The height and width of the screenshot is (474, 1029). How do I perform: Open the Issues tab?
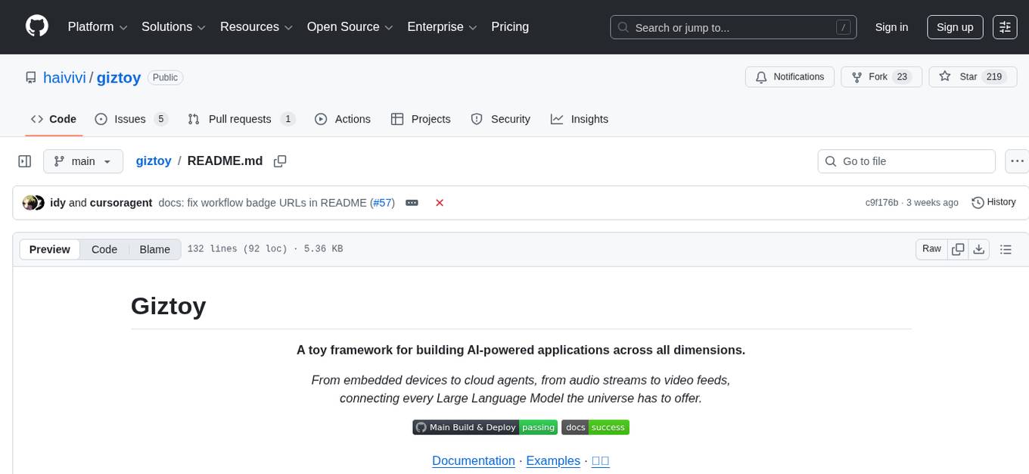click(x=131, y=119)
